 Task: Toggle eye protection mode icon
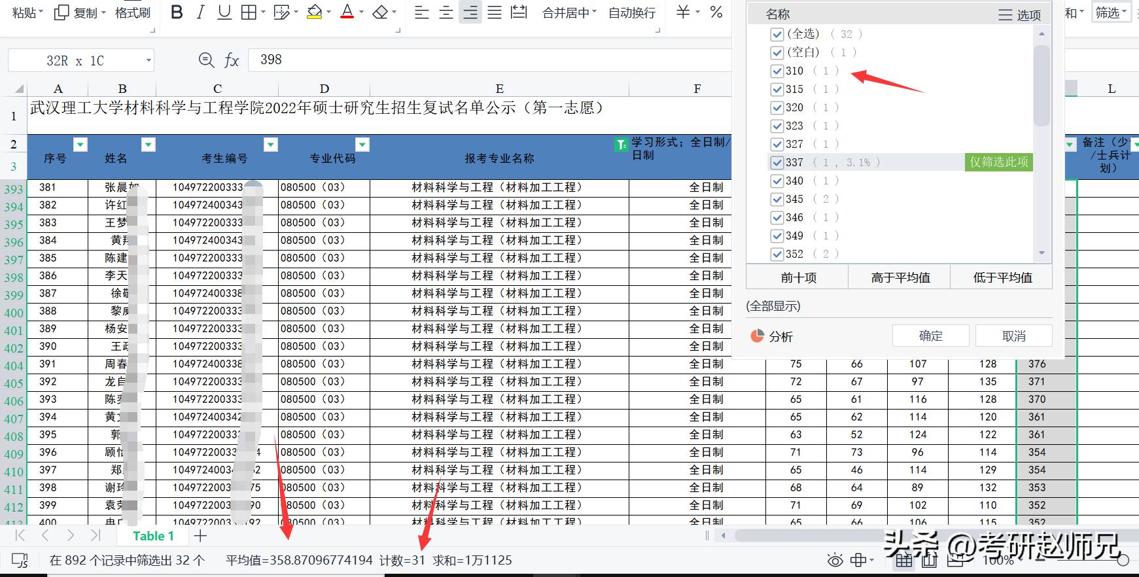[x=835, y=561]
